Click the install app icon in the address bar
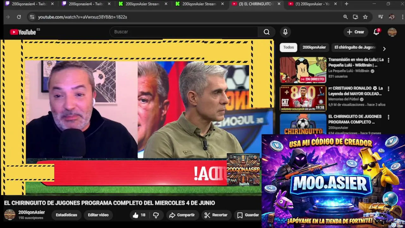 [355, 17]
